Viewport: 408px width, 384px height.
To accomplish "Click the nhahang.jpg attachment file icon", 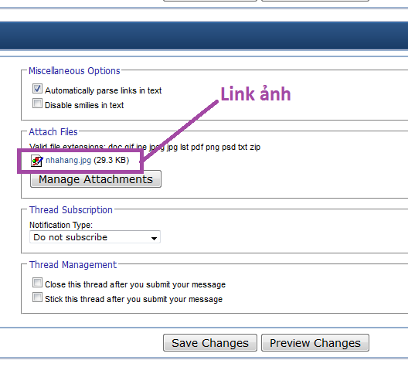I will point(36,161).
